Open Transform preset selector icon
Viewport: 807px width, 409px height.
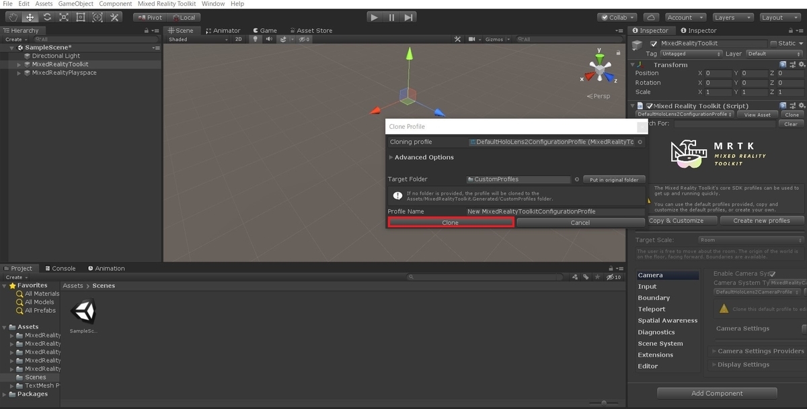(x=792, y=64)
